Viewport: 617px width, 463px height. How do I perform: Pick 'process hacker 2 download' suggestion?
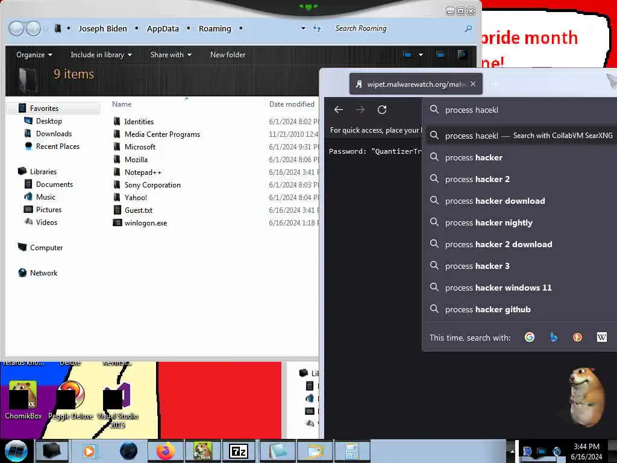521,244
